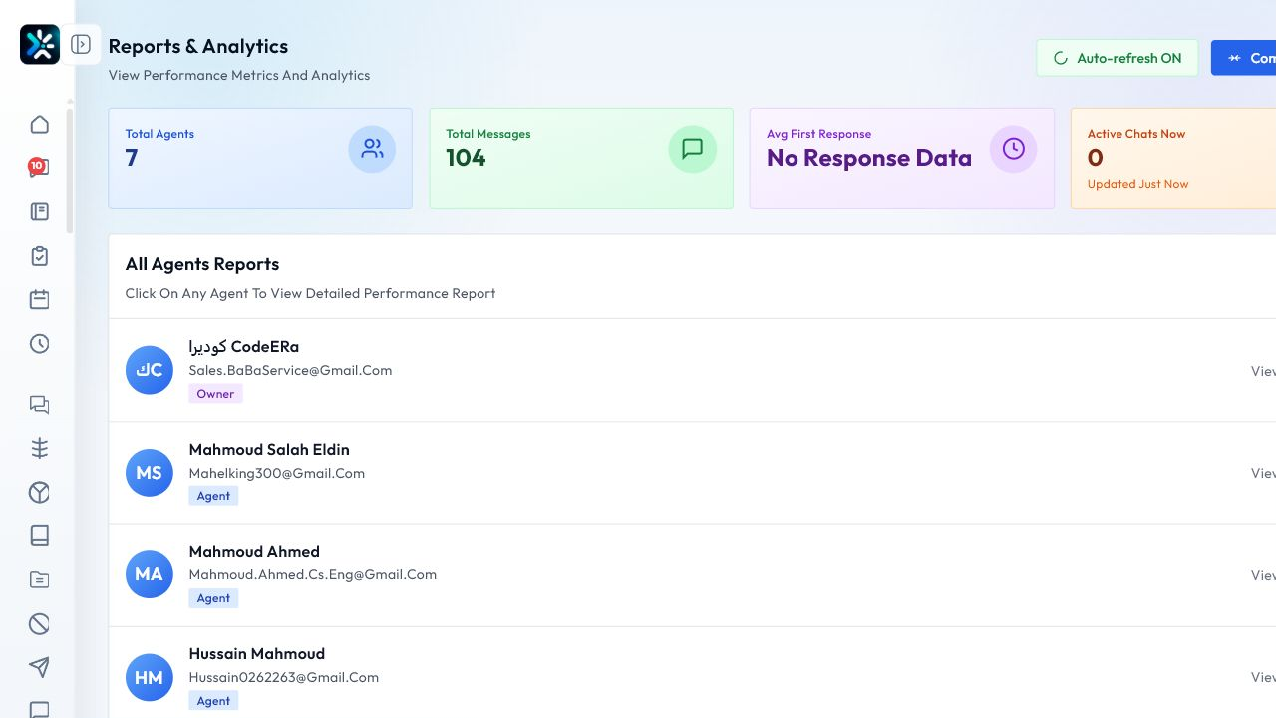Click the blue button beside Auto-refresh
Viewport: 1276px width, 718px height.
click(1243, 58)
